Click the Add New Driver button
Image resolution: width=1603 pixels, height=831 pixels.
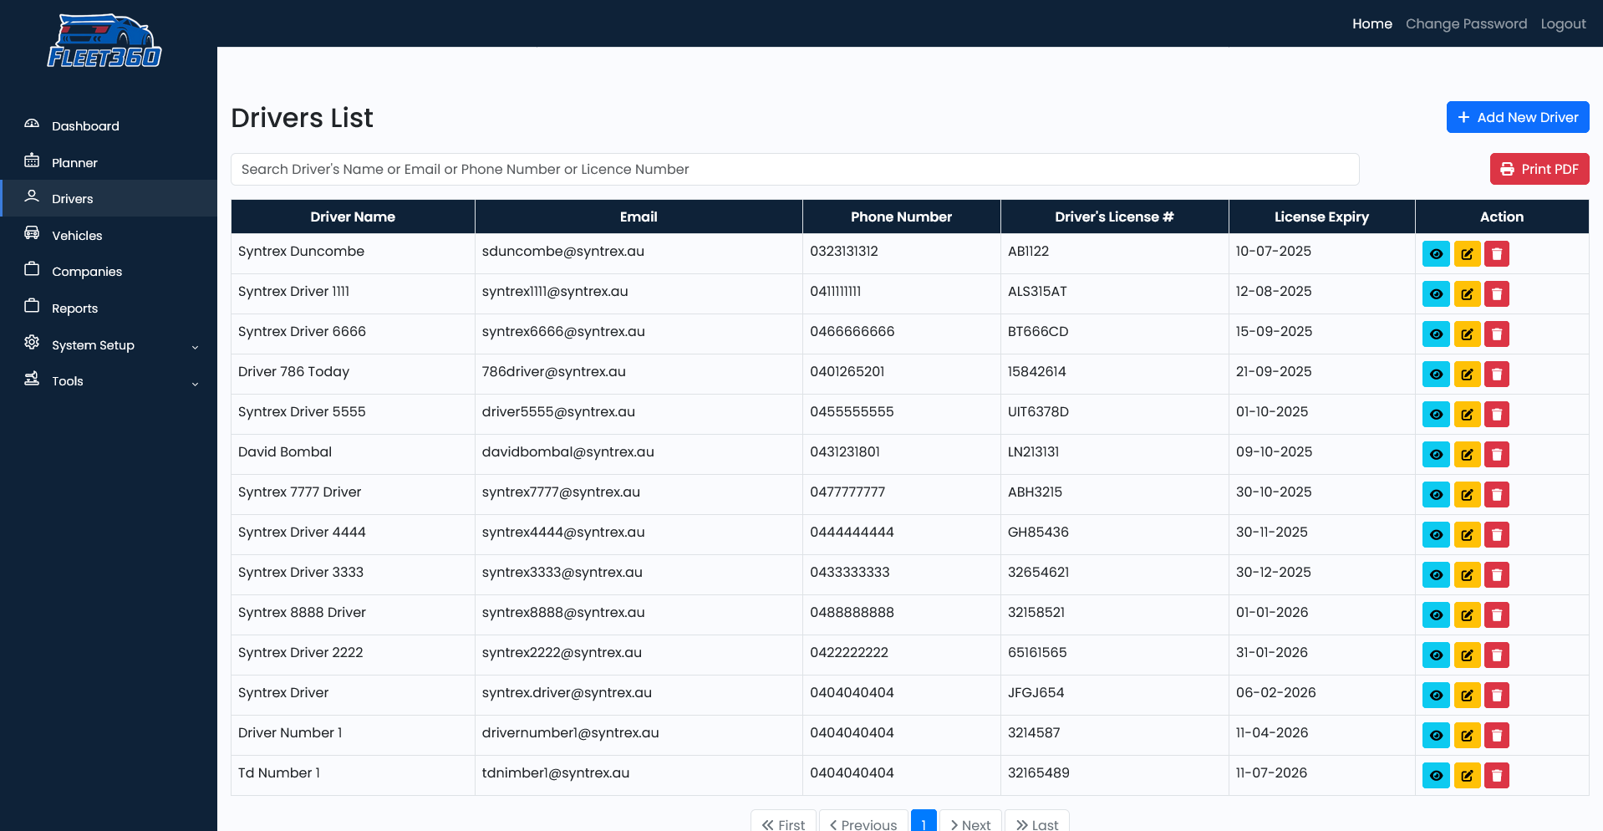click(x=1517, y=118)
